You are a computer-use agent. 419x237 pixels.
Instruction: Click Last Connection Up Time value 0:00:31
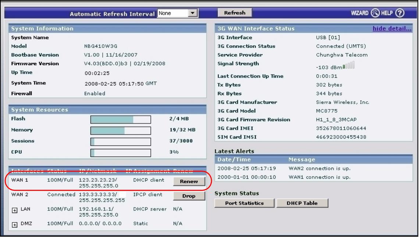coord(327,76)
